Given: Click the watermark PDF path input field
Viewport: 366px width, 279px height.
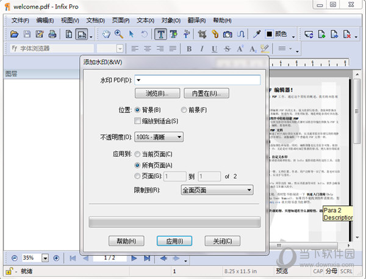Looking at the screenshot, I should click(198, 80).
